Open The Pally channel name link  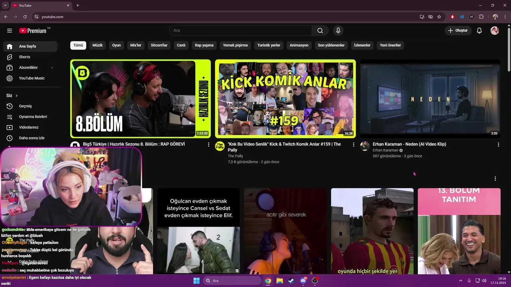click(x=236, y=156)
